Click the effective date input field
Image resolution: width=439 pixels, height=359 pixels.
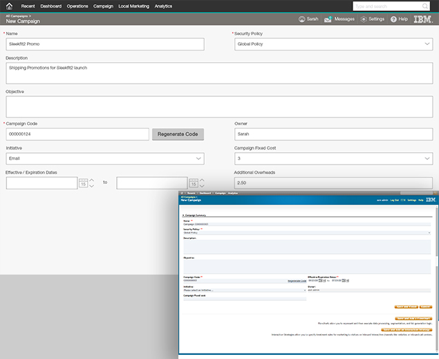click(41, 183)
